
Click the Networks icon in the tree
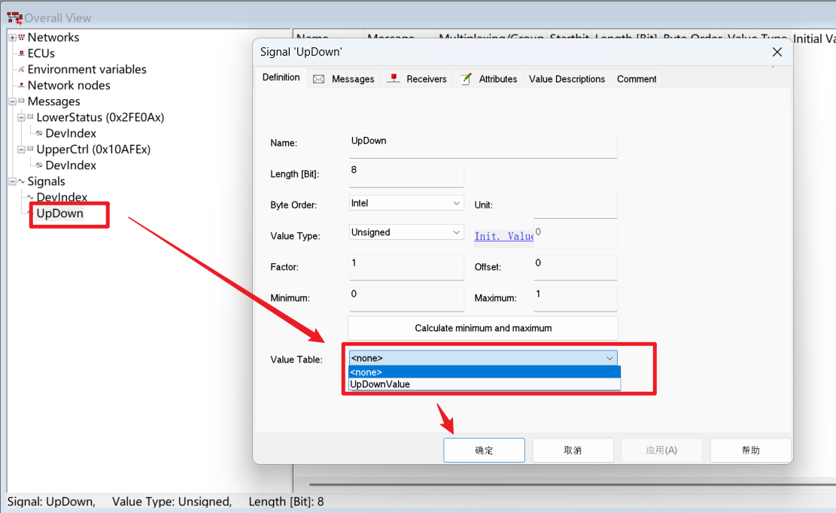(x=21, y=38)
